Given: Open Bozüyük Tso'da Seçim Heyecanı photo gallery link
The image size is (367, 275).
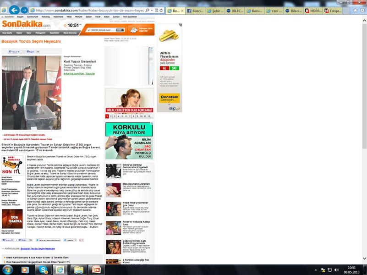Looking at the screenshot, I should [x=38, y=249].
